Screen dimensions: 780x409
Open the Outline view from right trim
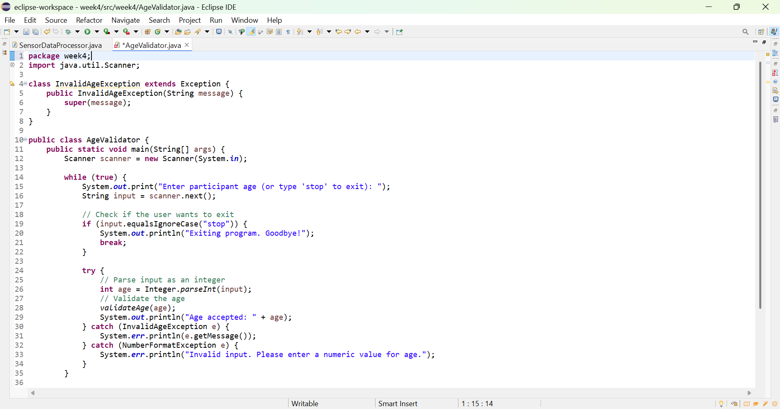coord(776,53)
